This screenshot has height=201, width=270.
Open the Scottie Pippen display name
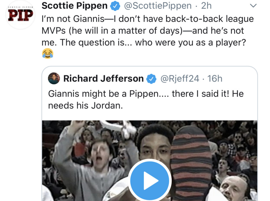tap(75, 6)
